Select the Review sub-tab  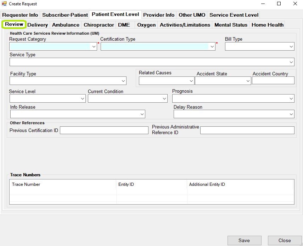(14, 24)
